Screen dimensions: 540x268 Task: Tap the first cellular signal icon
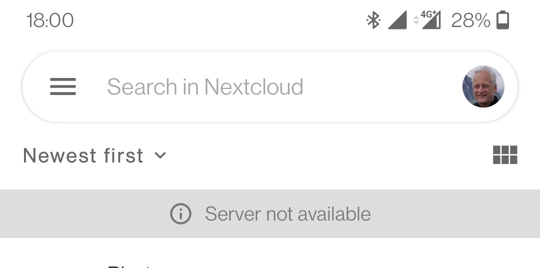tap(397, 20)
